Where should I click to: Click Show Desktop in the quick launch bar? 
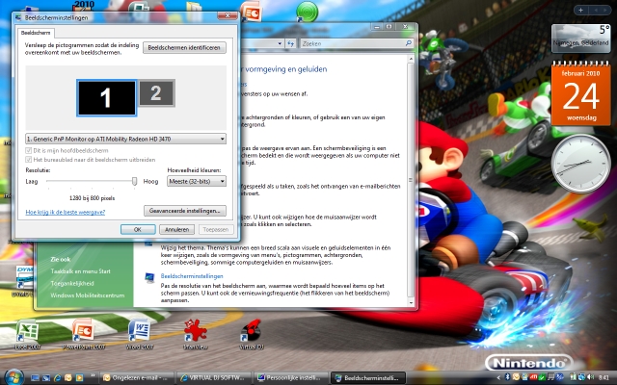35,378
